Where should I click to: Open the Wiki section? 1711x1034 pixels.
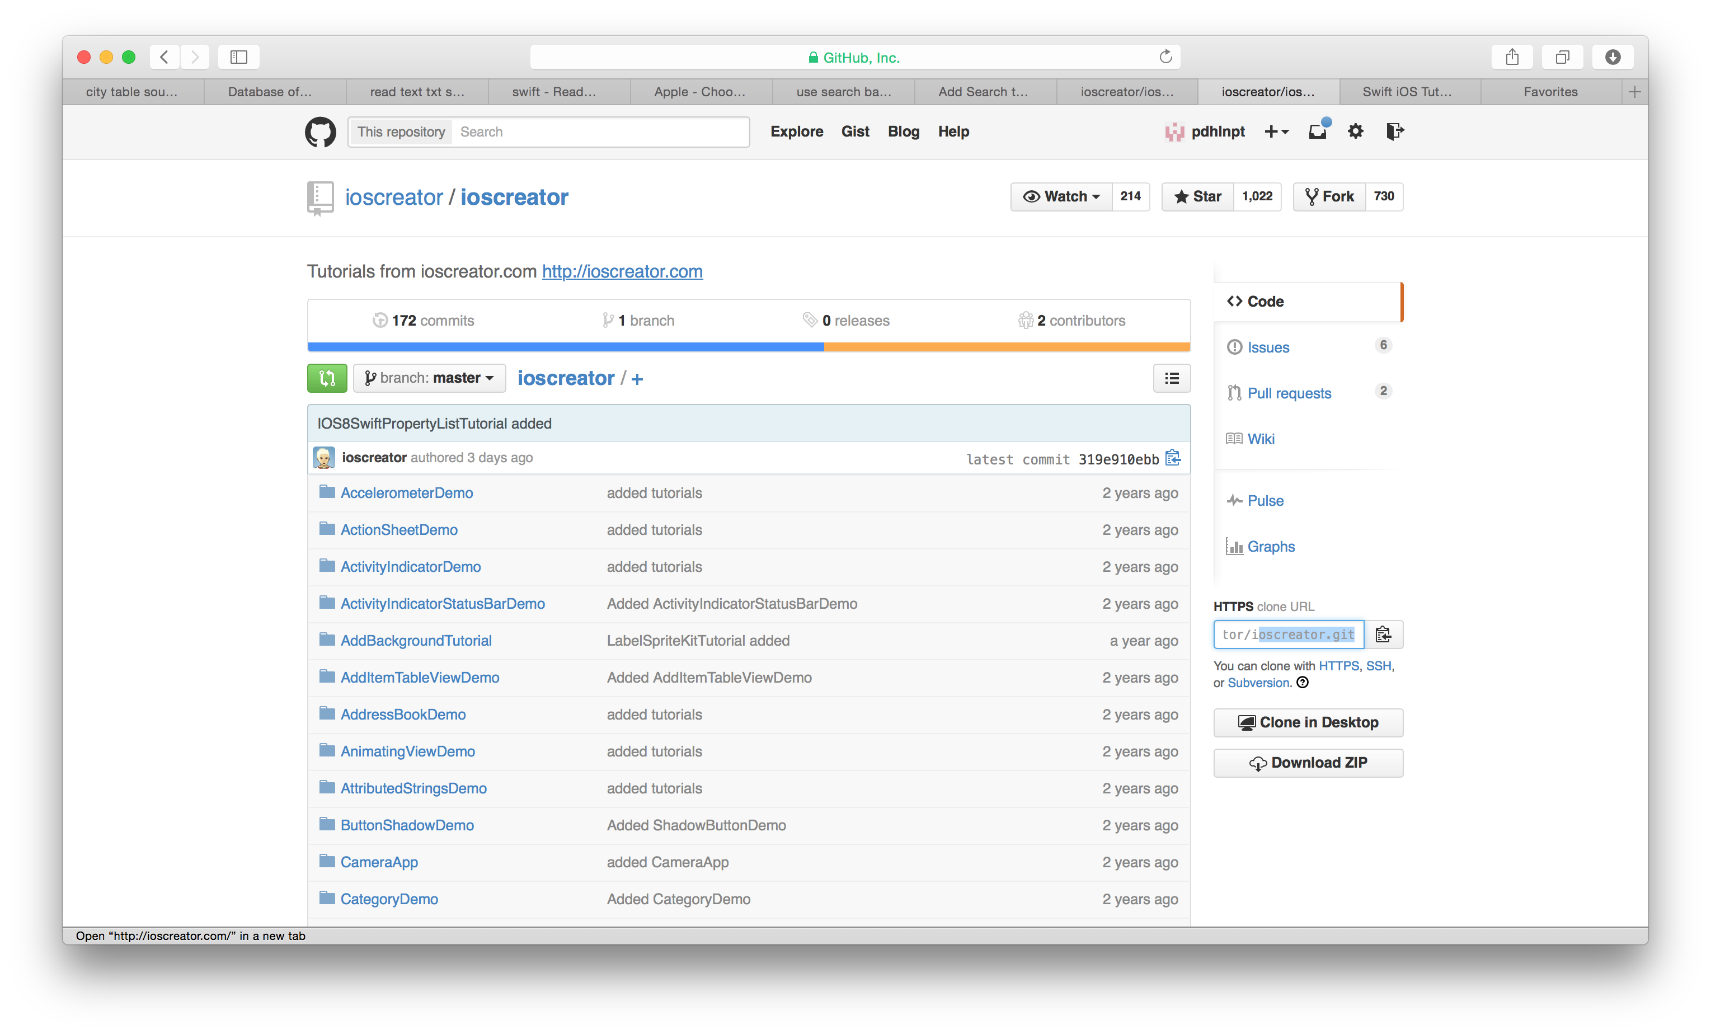tap(1259, 438)
